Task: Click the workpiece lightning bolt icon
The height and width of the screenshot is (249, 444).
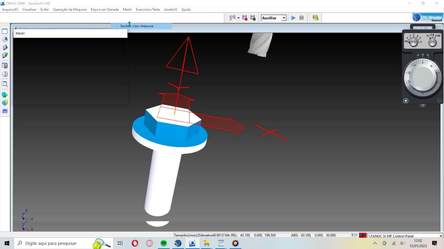Action: click(x=5, y=103)
